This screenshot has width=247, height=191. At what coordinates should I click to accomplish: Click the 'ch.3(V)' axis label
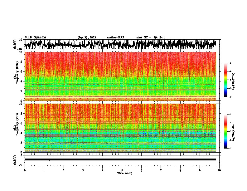15,160
